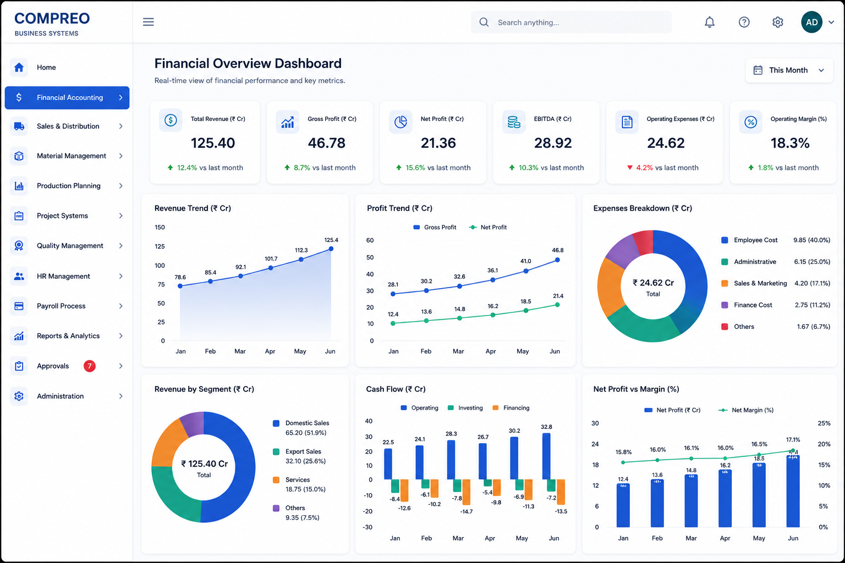Image resolution: width=845 pixels, height=563 pixels.
Task: Expand the Quality Management chevron
Action: tap(120, 246)
